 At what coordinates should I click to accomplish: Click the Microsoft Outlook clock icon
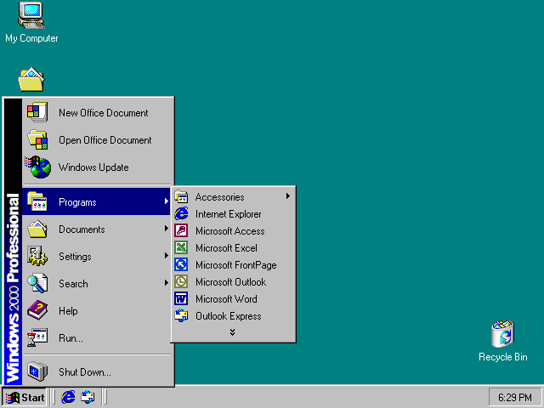click(181, 281)
